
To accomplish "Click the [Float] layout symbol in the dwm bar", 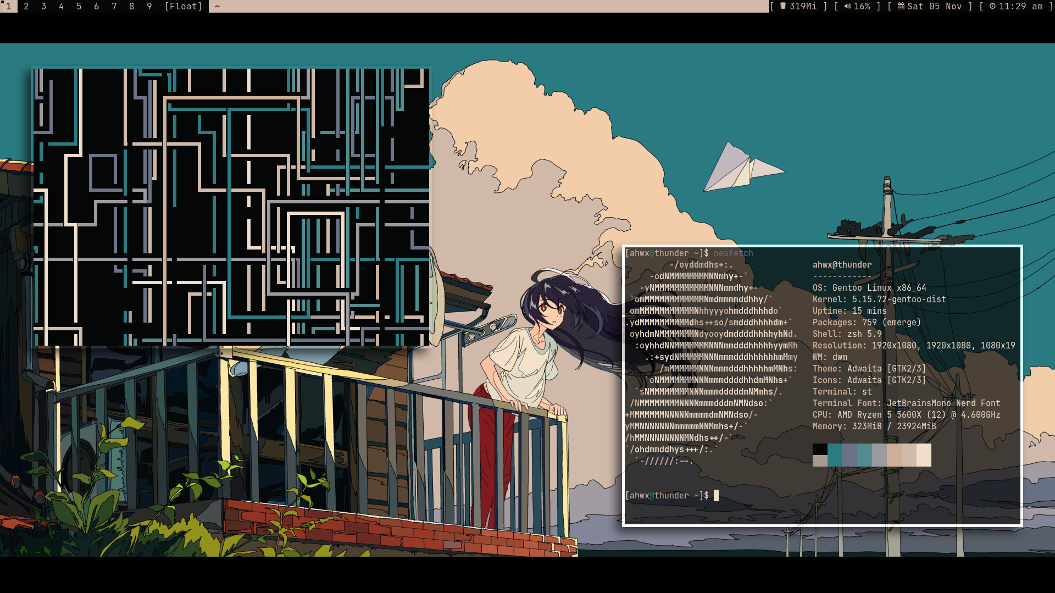I will 183,6.
